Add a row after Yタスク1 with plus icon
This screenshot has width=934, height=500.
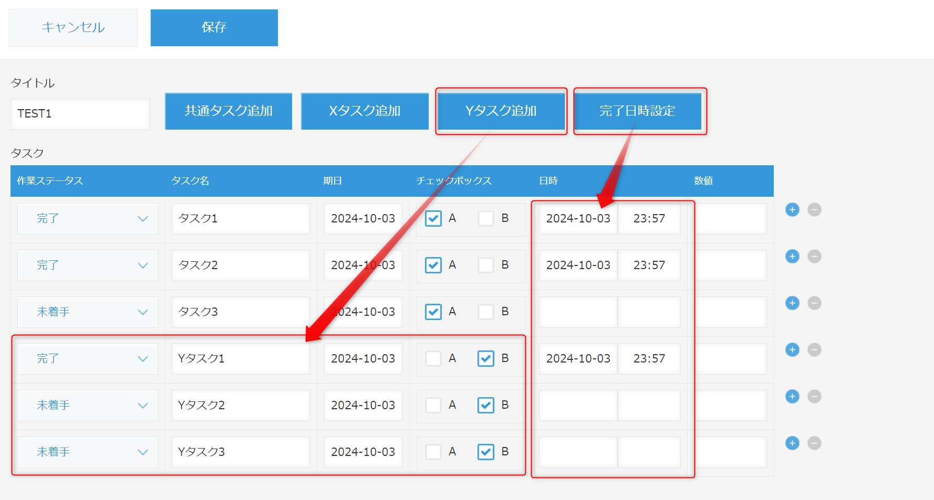coord(792,350)
